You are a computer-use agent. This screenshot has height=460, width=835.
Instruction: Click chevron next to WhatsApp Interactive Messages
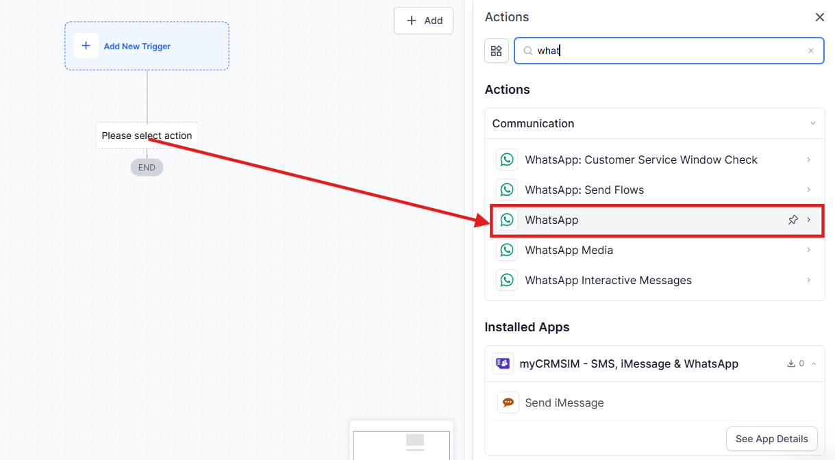point(809,280)
